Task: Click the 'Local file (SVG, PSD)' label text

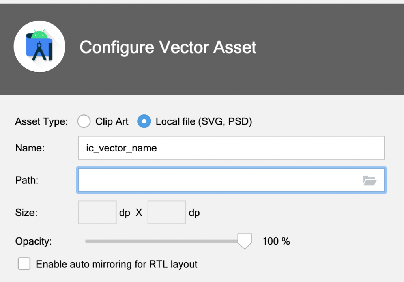Action: point(204,121)
